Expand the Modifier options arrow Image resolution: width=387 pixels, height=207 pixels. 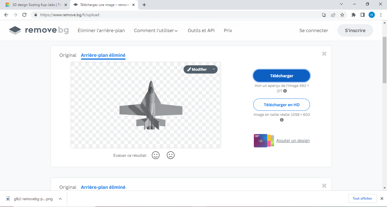tap(214, 70)
